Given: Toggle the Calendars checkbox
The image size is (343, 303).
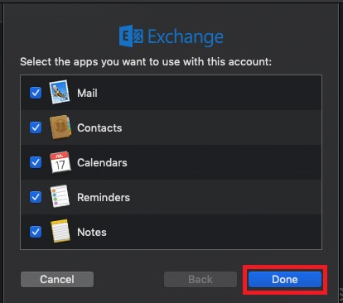Looking at the screenshot, I should (36, 162).
